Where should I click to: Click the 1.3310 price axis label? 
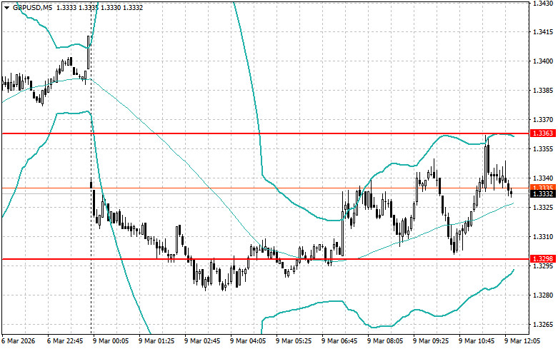(543, 237)
